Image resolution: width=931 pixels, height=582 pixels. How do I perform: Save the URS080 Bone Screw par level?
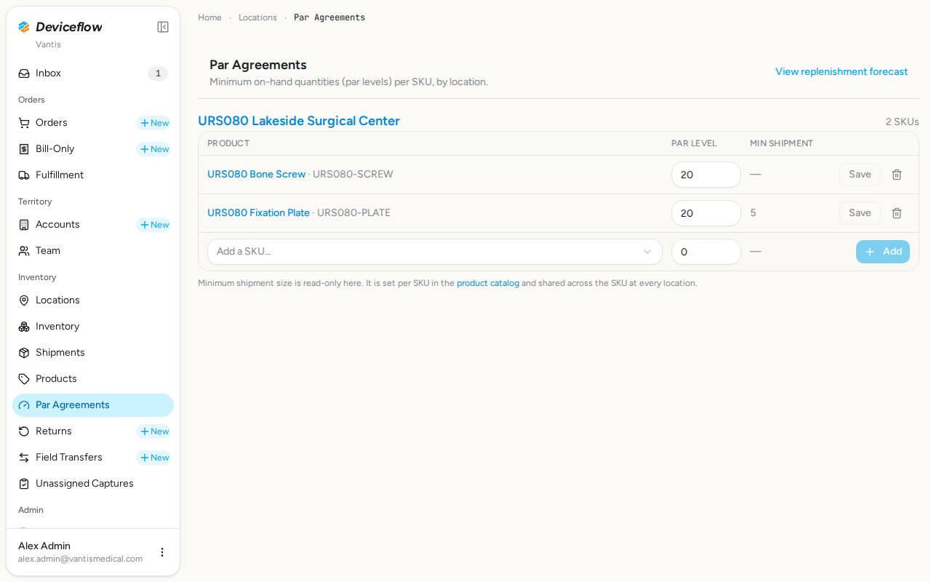pyautogui.click(x=860, y=175)
